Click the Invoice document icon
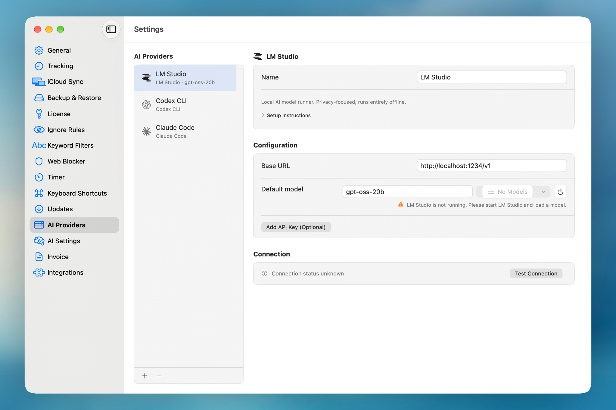616x410 pixels. [x=39, y=257]
